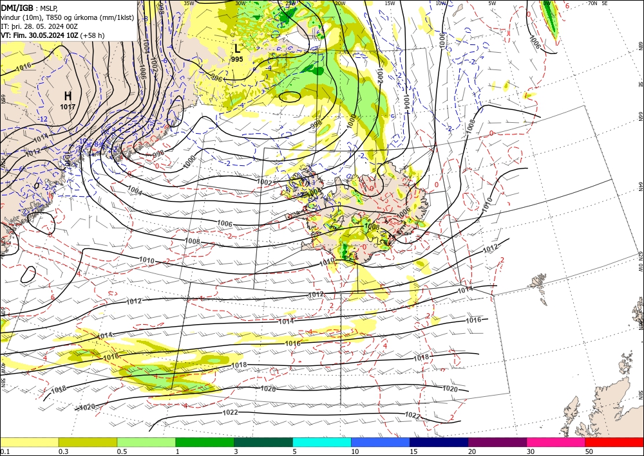The image size is (644, 456).
Task: Click the '0.3' legend value label
Action: (63, 451)
